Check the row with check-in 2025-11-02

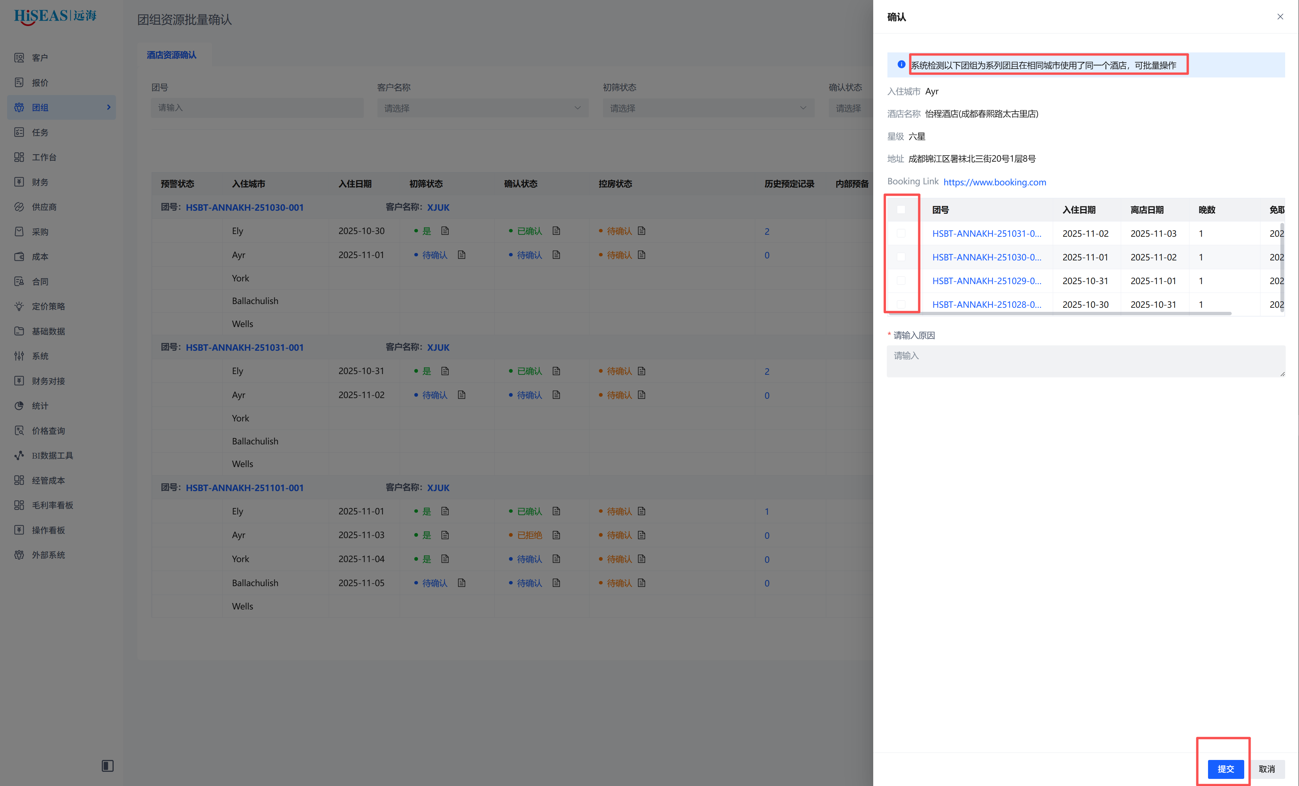(x=901, y=233)
